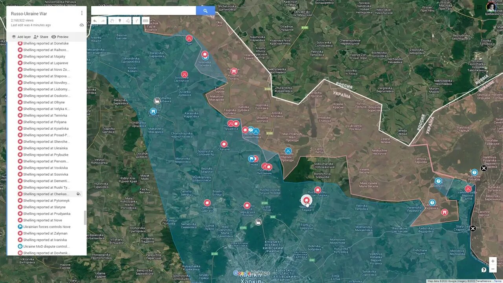
Task: Click the zoom in plus button
Action: [493, 261]
